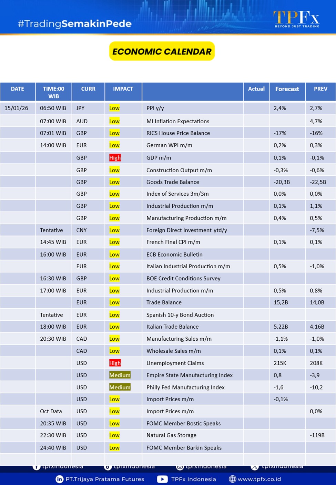Open the PT.Trijaya Pratama Futures link
This screenshot has height=485, width=336.
[x=105, y=479]
